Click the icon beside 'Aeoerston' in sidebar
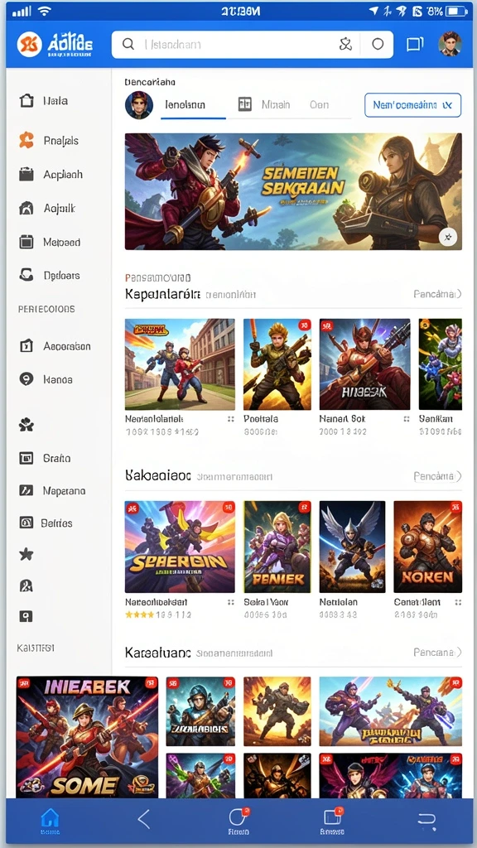This screenshot has width=477, height=848. coord(26,346)
